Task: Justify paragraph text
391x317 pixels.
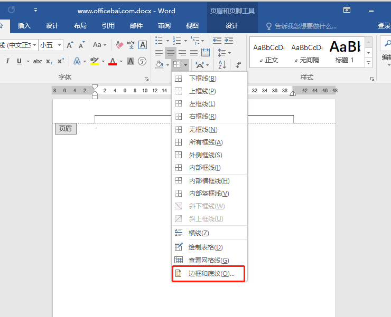Action: click(x=194, y=53)
